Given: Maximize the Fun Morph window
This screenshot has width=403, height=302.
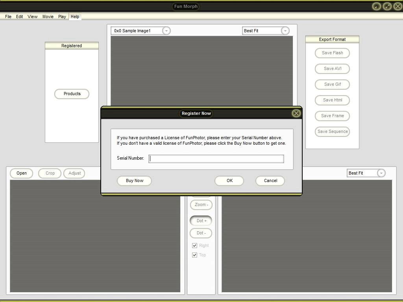Looking at the screenshot, I should (387, 6).
